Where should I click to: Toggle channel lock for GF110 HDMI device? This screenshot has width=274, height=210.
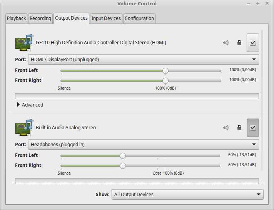pyautogui.click(x=239, y=43)
